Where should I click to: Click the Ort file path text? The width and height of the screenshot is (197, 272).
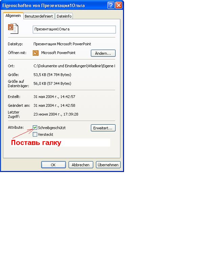click(x=74, y=66)
